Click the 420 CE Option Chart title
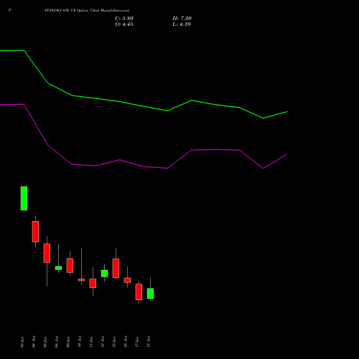359x359 pixels. 86,11
